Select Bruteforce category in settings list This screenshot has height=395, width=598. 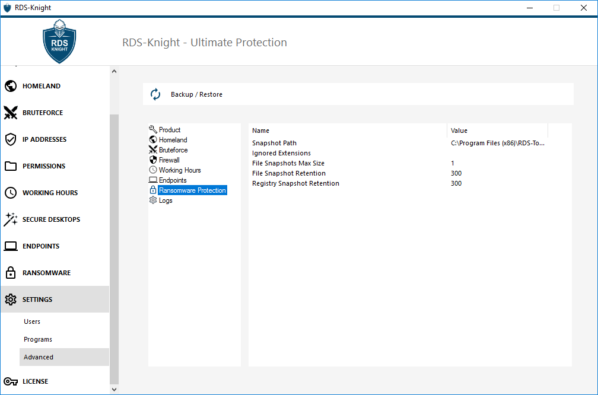click(x=173, y=150)
